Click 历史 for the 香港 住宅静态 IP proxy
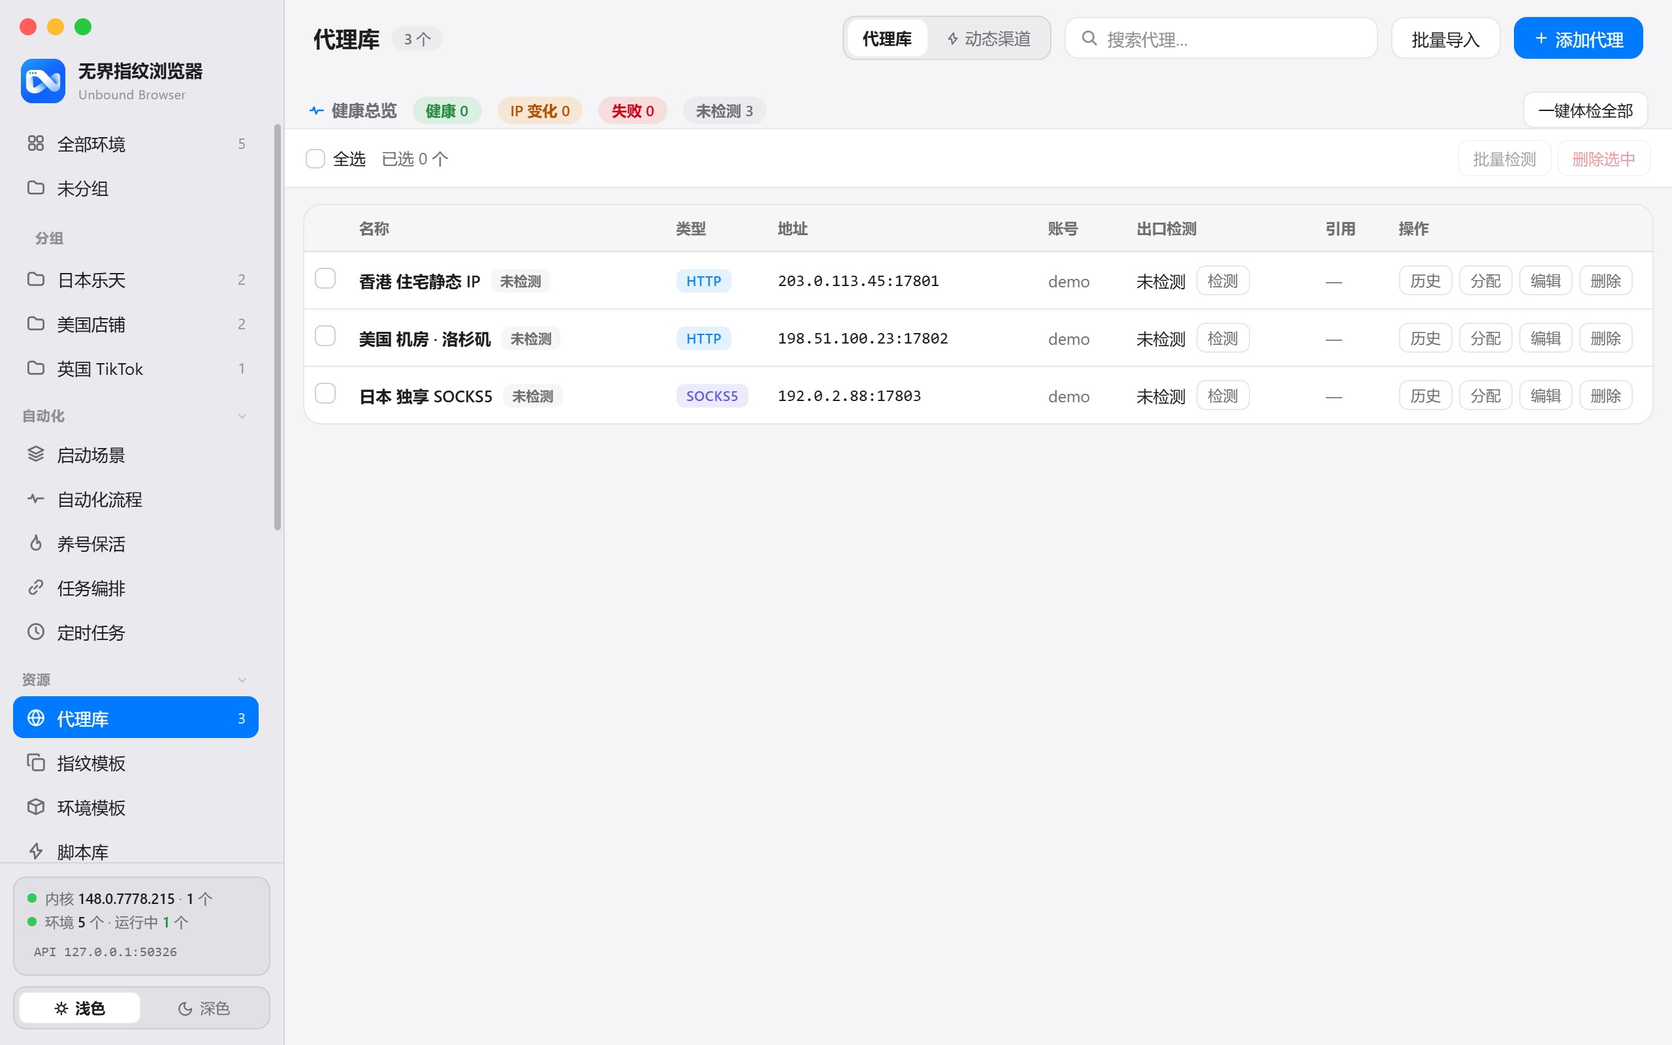Image resolution: width=1672 pixels, height=1045 pixels. 1424,281
